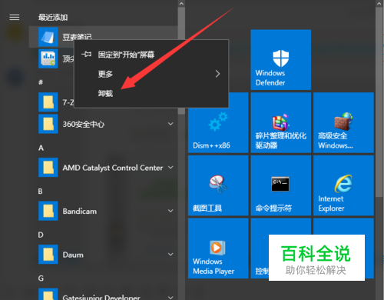Click the AMD Catalyst Control Center folder icon
Screen dimensions: 384x300
(48, 168)
